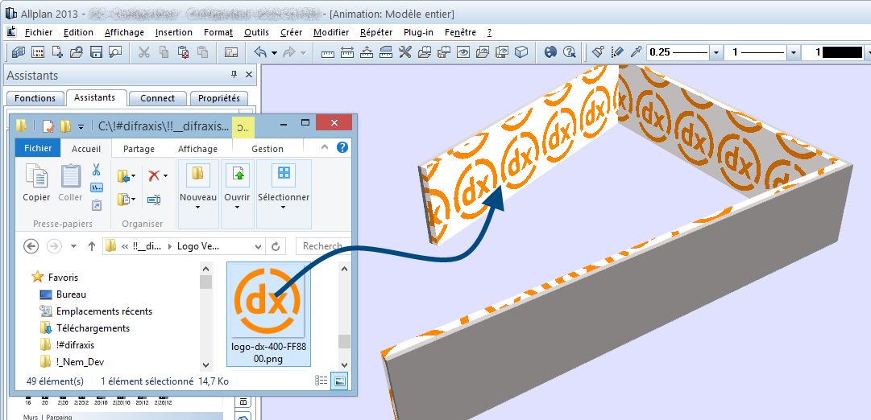Screen dimensions: 871x420
Task: Open the Gestion ribbon tab in Explorer
Action: (x=268, y=149)
